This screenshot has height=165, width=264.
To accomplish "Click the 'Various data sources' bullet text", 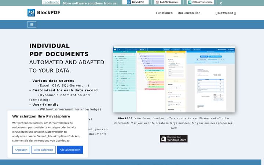I will pos(53,81).
